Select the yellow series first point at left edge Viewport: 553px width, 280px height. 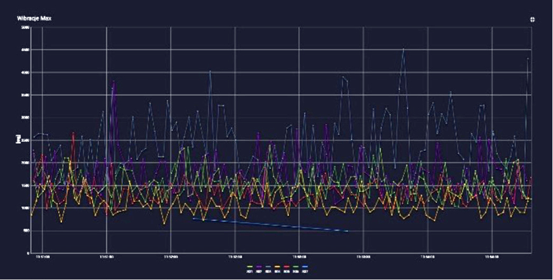click(32, 214)
